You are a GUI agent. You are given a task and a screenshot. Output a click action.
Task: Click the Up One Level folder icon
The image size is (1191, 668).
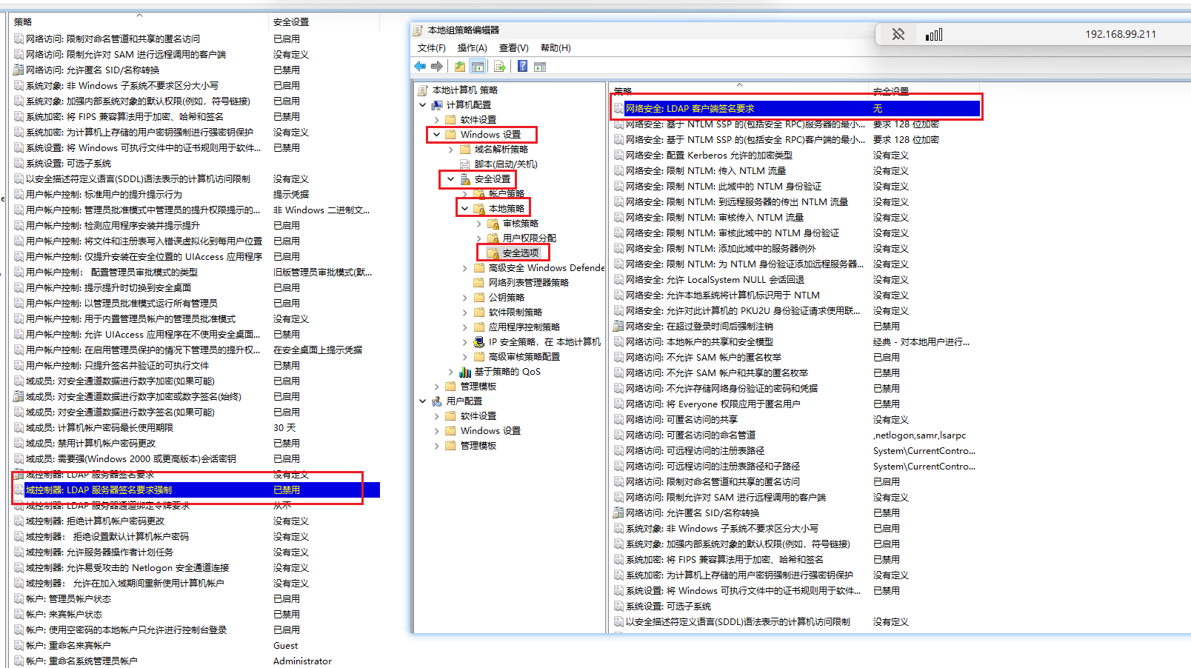tap(460, 67)
